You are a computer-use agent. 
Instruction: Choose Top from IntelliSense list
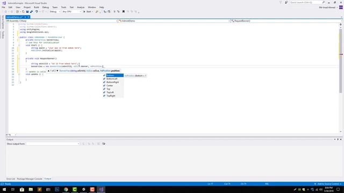click(113, 89)
